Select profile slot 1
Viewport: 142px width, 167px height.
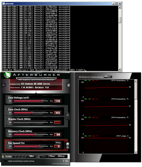coord(14,156)
